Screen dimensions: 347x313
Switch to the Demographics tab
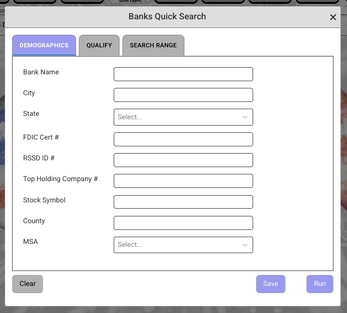pos(44,45)
